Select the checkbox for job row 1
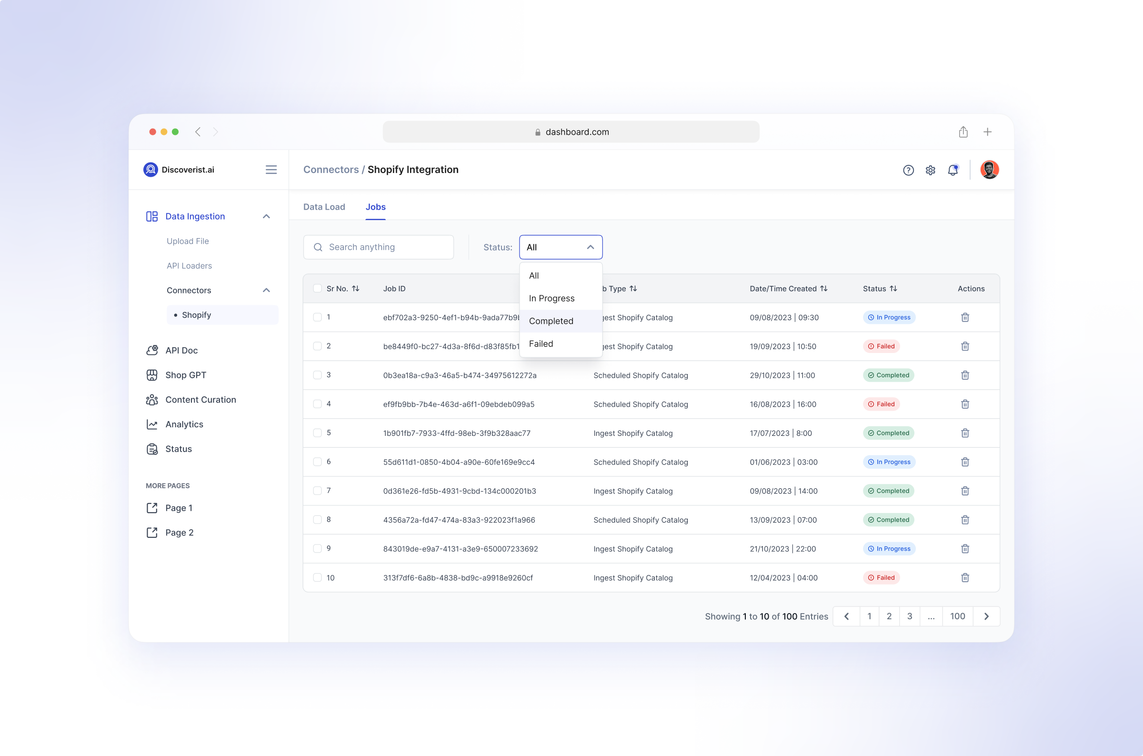Viewport: 1143px width, 756px height. (318, 317)
